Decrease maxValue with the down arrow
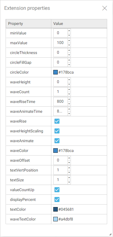Image resolution: width=113 pixels, height=237 pixels. (x=69, y=45)
